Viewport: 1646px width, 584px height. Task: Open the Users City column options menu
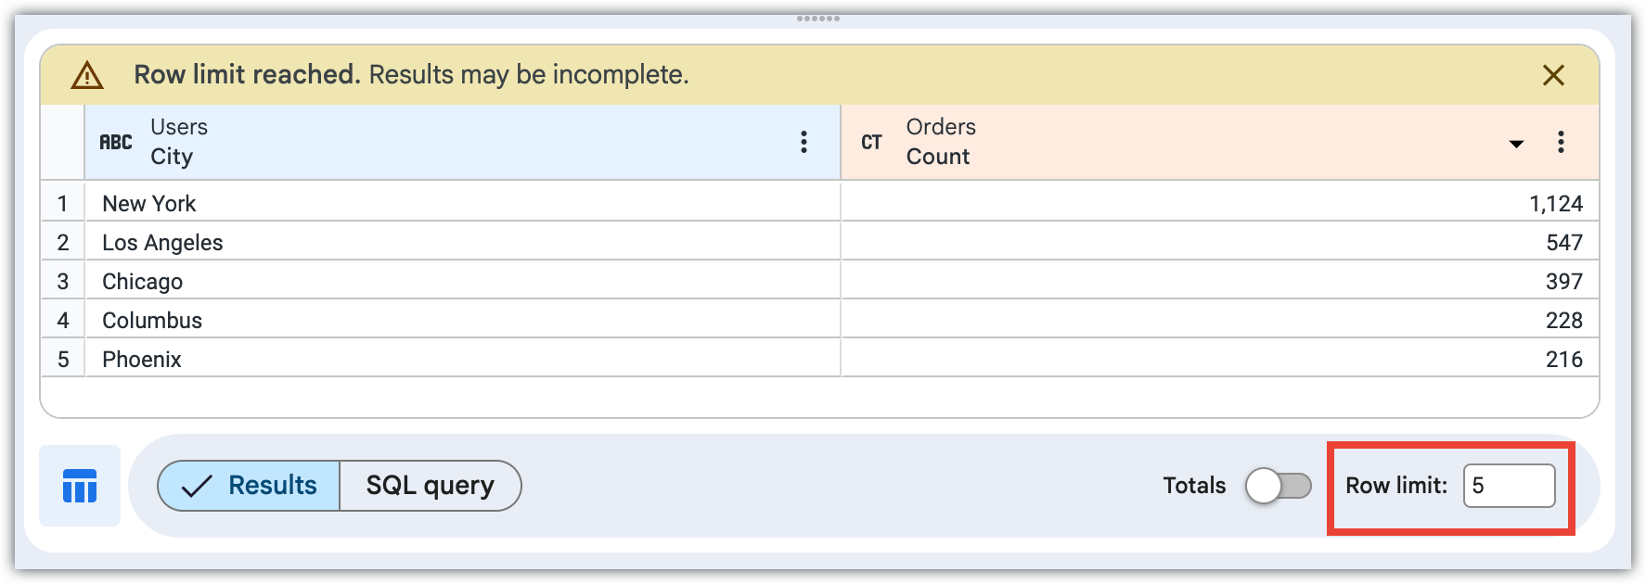click(x=804, y=142)
